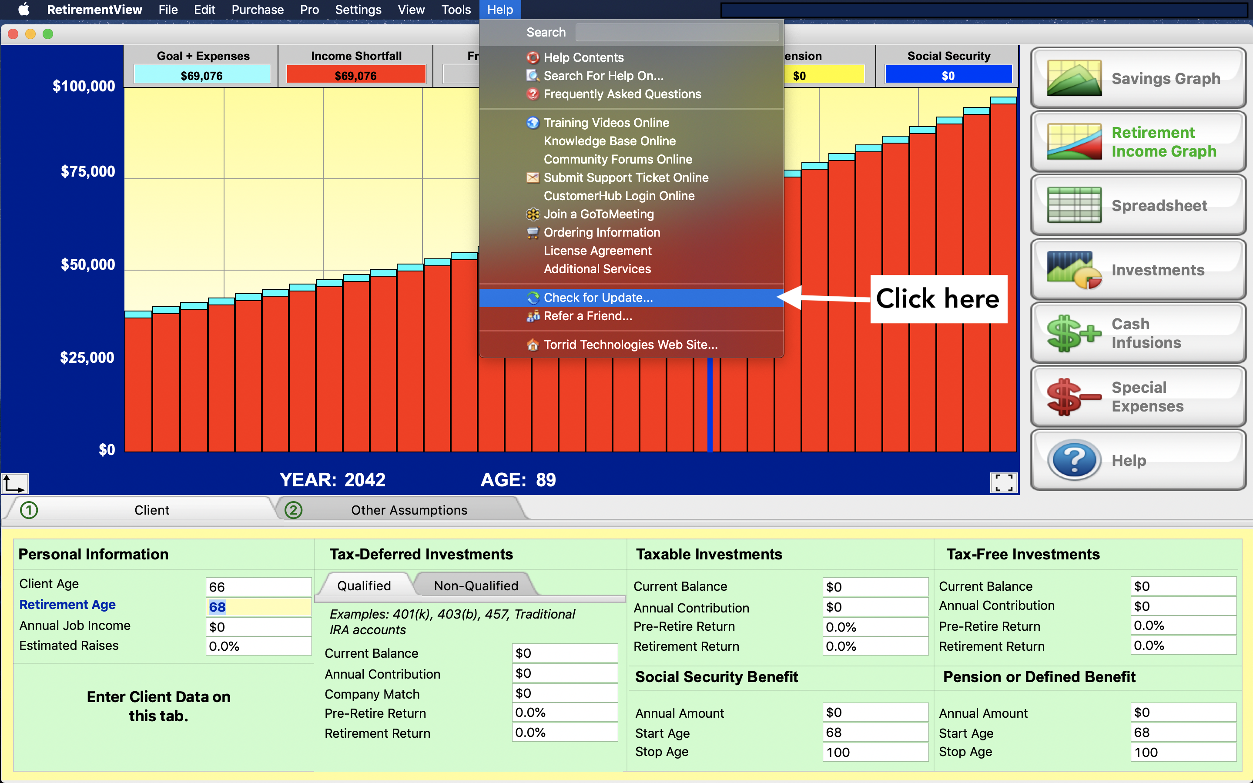1253x783 pixels.
Task: Select Additional Services
Action: pos(632,269)
